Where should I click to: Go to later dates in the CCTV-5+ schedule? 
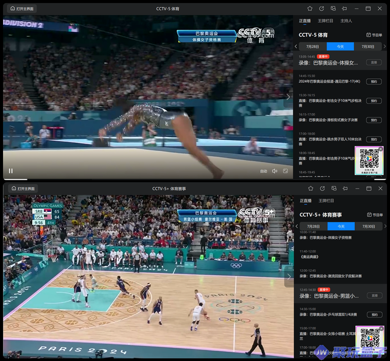click(x=385, y=226)
